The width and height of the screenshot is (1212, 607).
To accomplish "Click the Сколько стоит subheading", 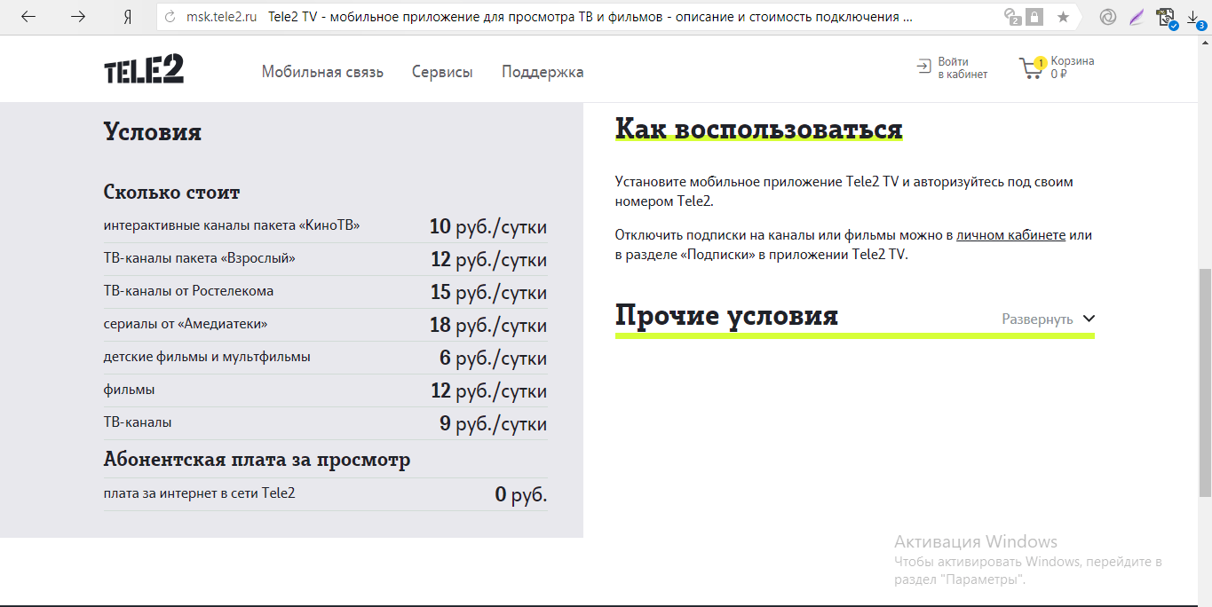I will tap(171, 192).
